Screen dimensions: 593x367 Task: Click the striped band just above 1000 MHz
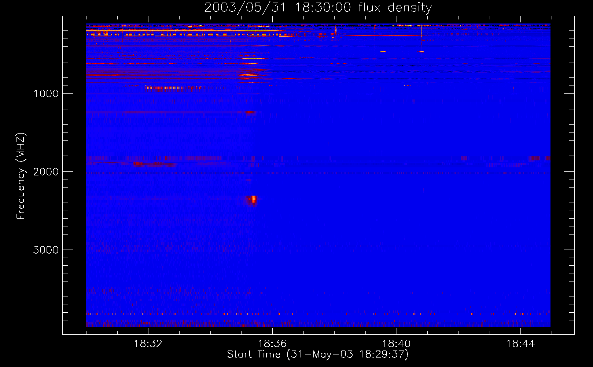point(187,88)
